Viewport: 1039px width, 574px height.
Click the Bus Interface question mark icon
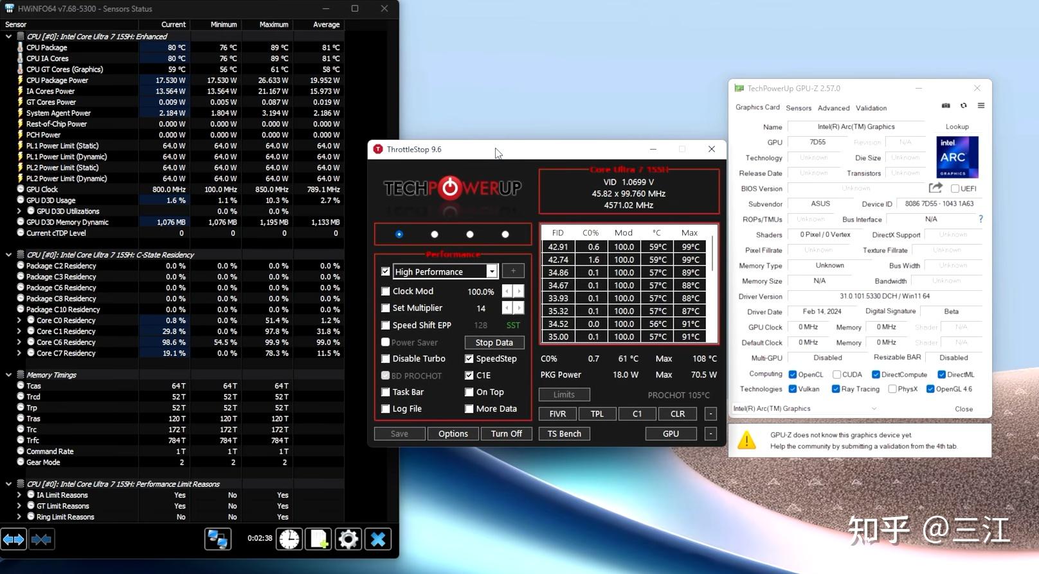(x=980, y=219)
